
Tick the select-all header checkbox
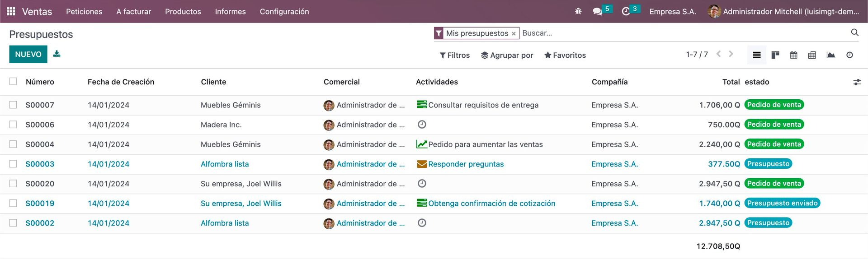click(x=13, y=81)
